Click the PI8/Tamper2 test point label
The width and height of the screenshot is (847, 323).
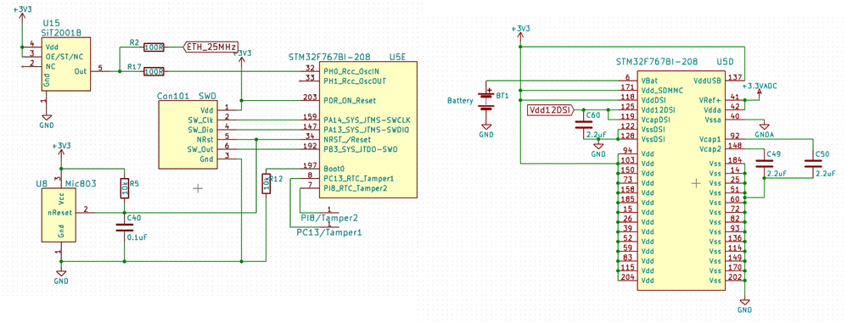329,219
